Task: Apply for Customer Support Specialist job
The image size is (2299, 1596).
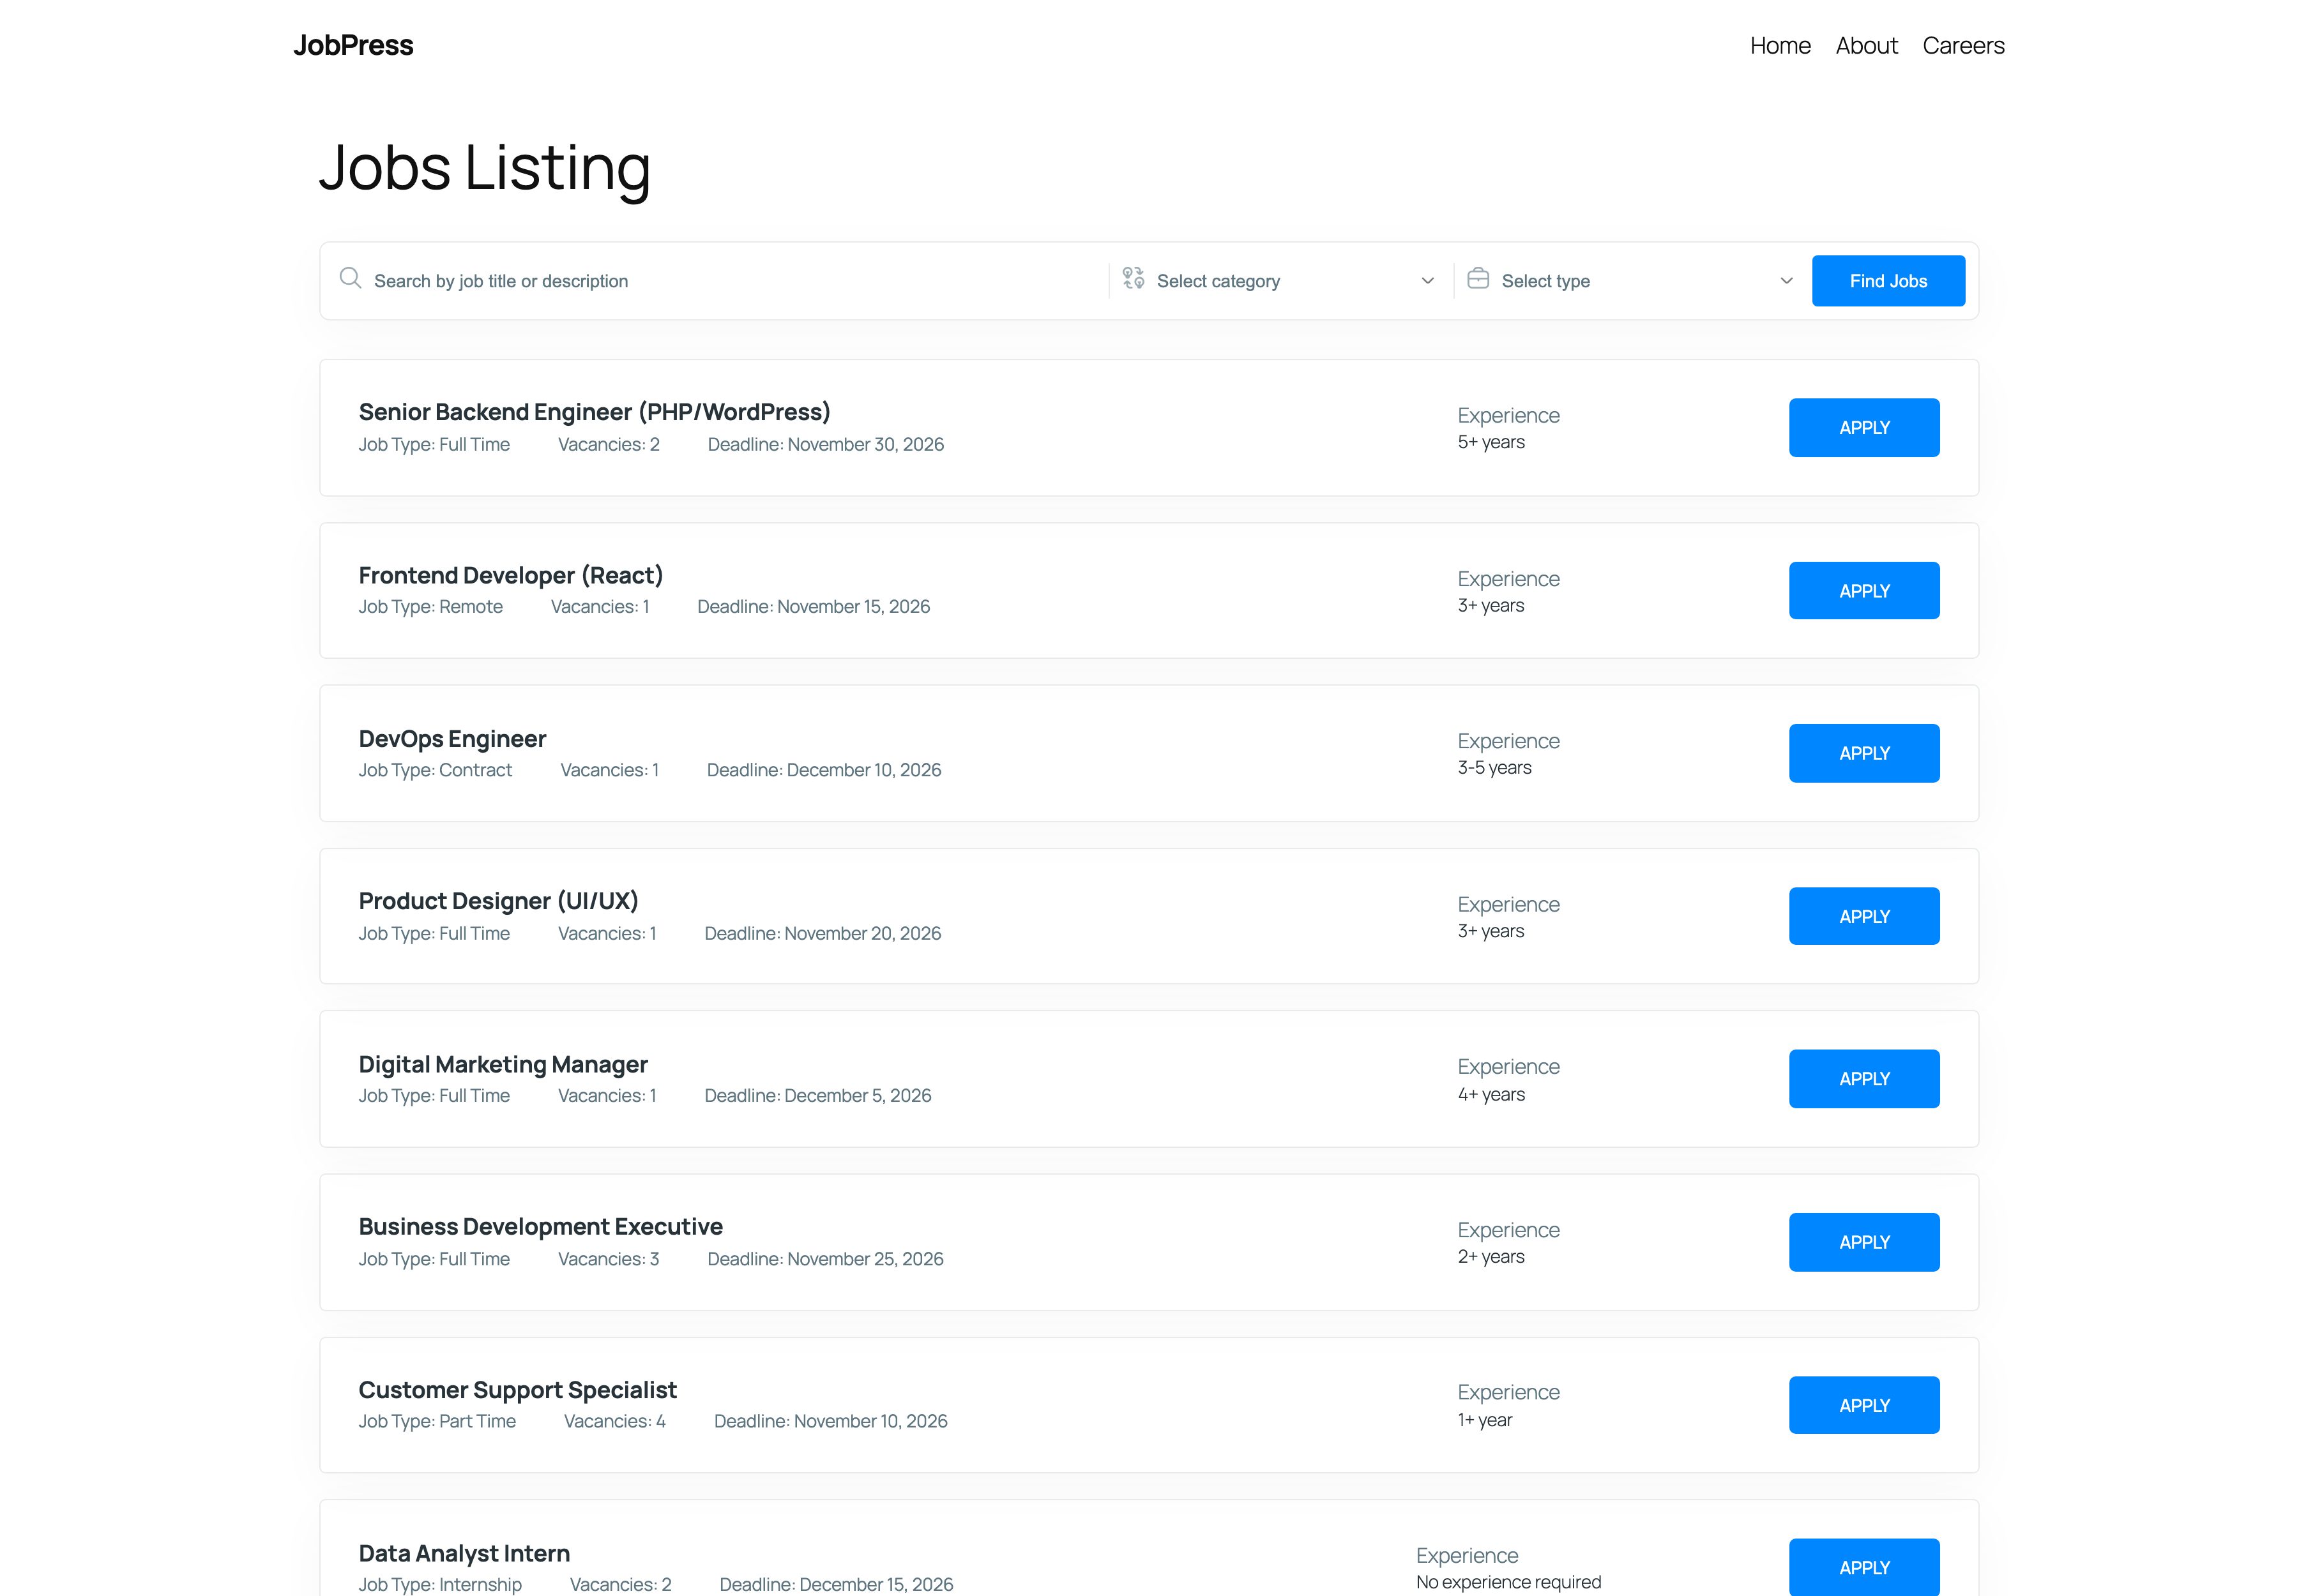Action: pos(1864,1405)
